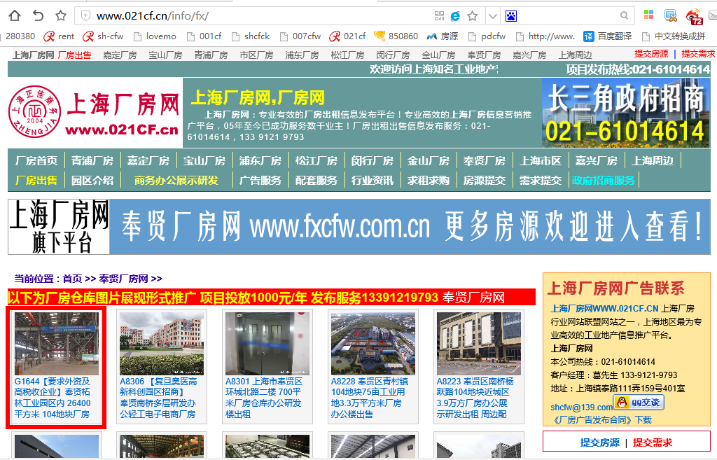717x460 pixels.
Task: Go to the browser home page icon
Action: (15, 16)
